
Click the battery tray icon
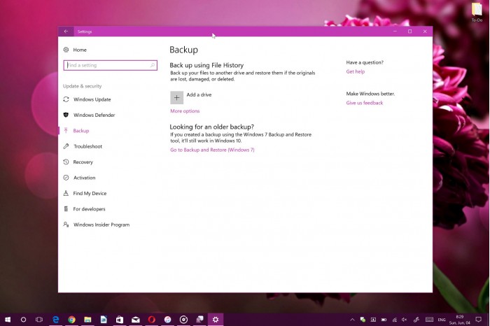click(x=384, y=320)
